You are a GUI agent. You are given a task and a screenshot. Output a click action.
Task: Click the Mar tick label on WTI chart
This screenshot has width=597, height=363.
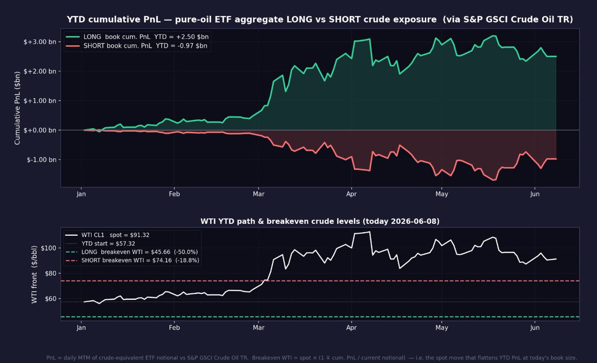pyautogui.click(x=258, y=328)
